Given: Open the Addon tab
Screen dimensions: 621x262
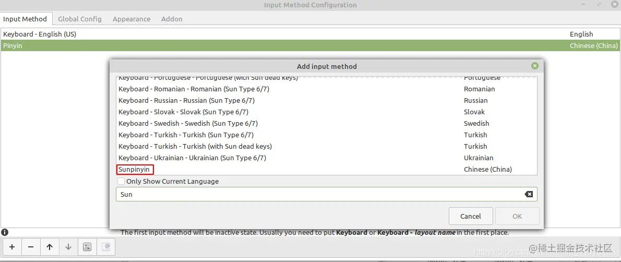Looking at the screenshot, I should click(x=172, y=19).
